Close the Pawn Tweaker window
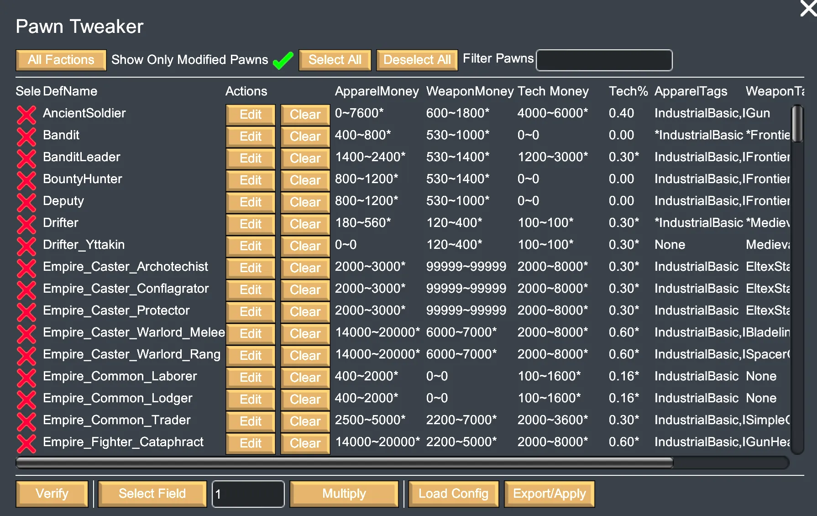 point(808,8)
